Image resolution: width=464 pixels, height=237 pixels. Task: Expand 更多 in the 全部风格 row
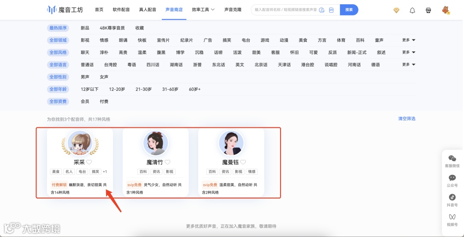coord(409,52)
